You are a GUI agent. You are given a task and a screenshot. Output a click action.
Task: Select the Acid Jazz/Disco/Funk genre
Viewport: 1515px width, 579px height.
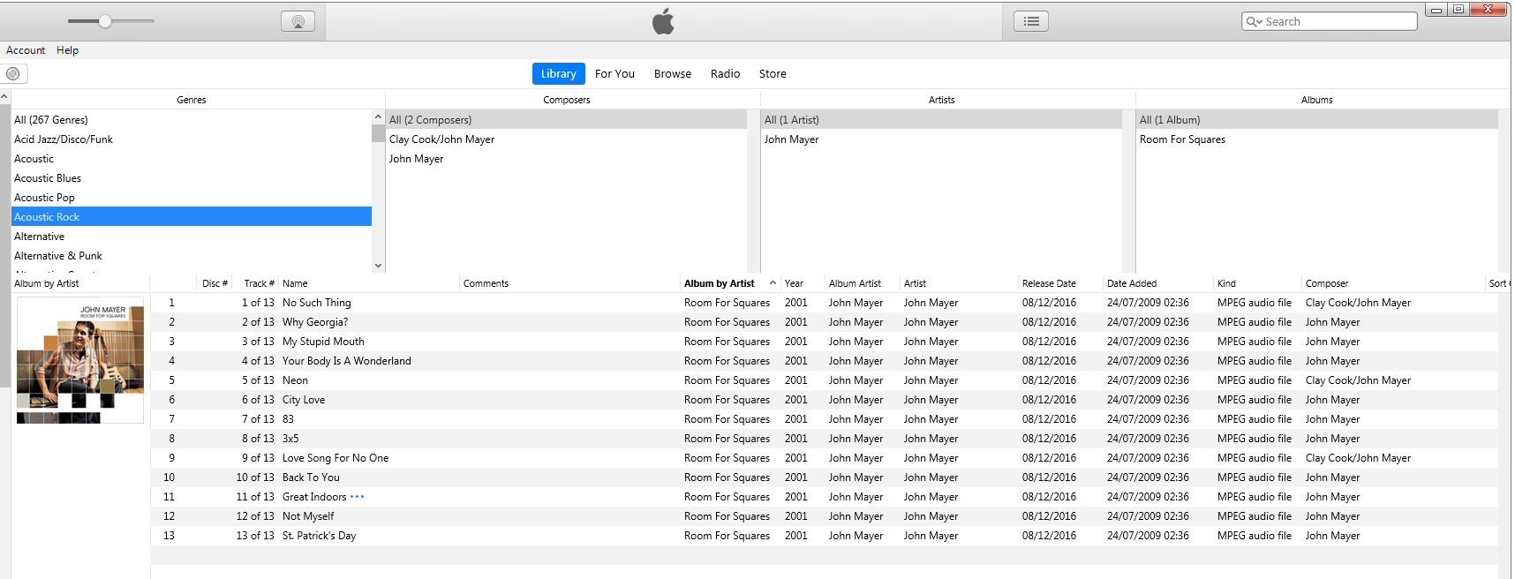192,139
